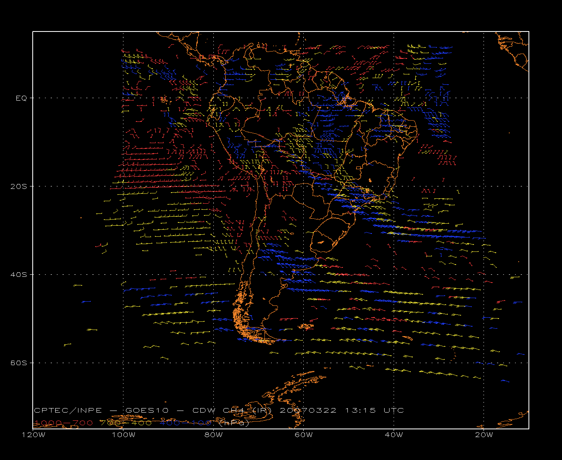Viewport: 562px width, 460px height.
Task: Click the CPTEC/INPE text in the caption
Action: [x=67, y=410]
